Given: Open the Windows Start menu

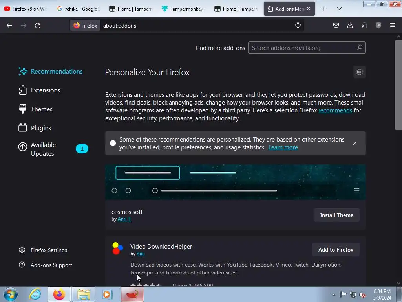Looking at the screenshot, I should point(10,294).
